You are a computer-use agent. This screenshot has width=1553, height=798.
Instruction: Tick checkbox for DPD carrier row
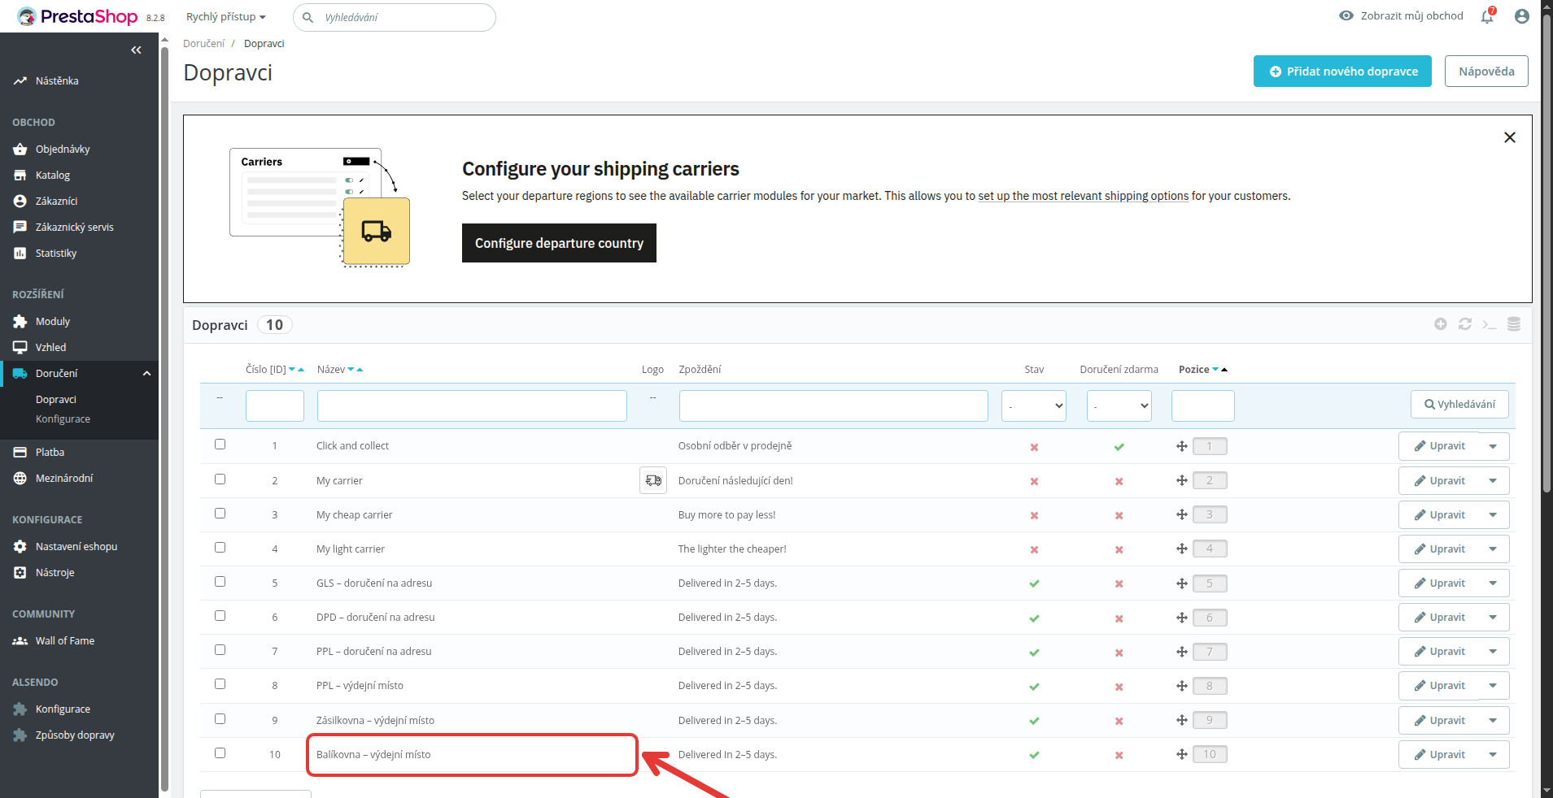(x=220, y=616)
